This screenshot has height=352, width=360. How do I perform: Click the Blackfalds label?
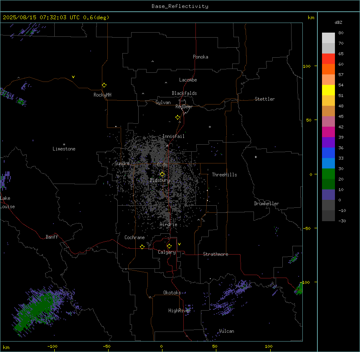184,93
